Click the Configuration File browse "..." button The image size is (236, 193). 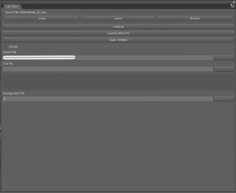point(224,98)
